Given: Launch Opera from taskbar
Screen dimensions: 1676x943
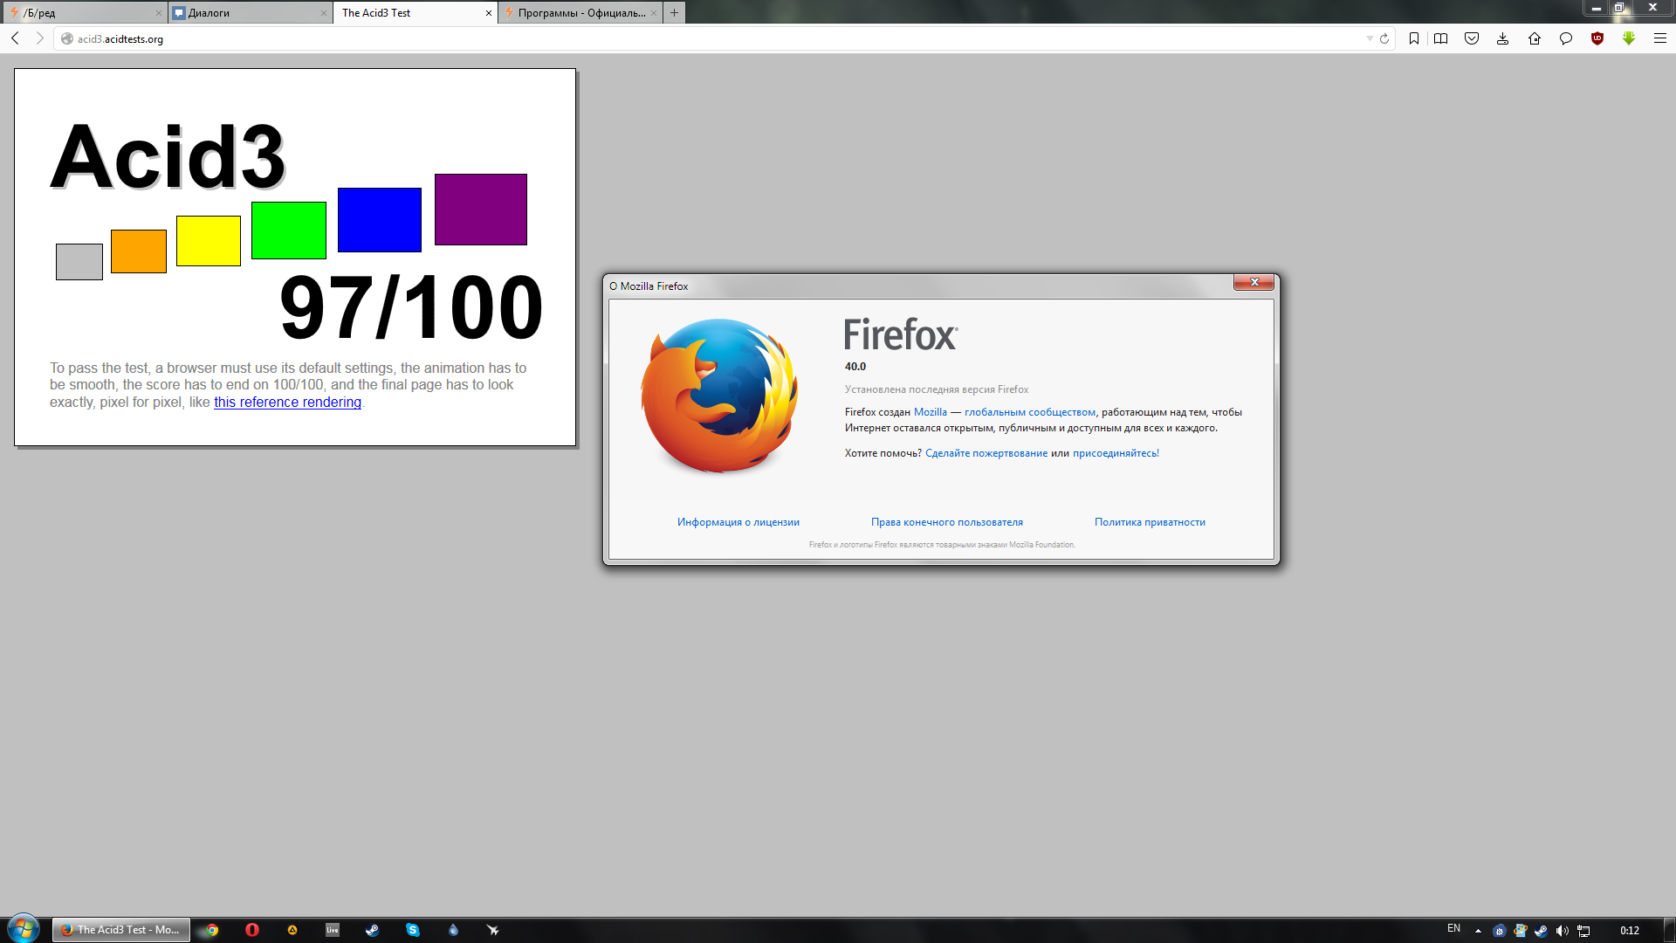Looking at the screenshot, I should 252,930.
